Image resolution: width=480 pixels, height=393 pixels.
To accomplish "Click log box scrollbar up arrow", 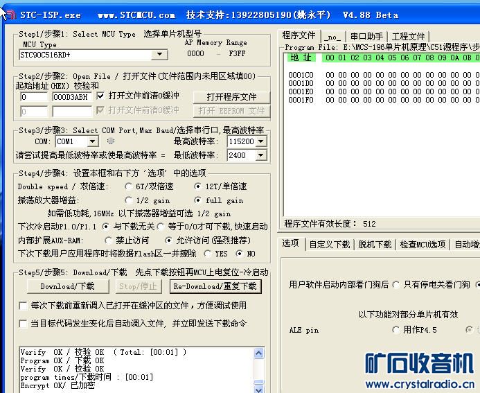I will coord(258,353).
